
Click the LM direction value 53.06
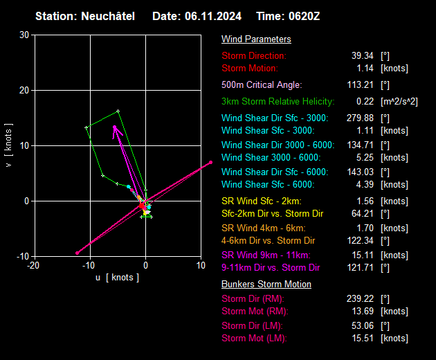coord(363,326)
